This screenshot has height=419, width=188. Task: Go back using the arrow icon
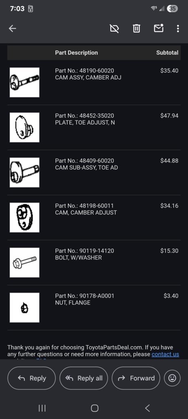point(12,29)
